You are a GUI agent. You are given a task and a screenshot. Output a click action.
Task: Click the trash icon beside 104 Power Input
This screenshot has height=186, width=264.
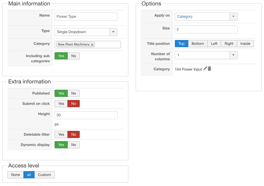click(209, 69)
